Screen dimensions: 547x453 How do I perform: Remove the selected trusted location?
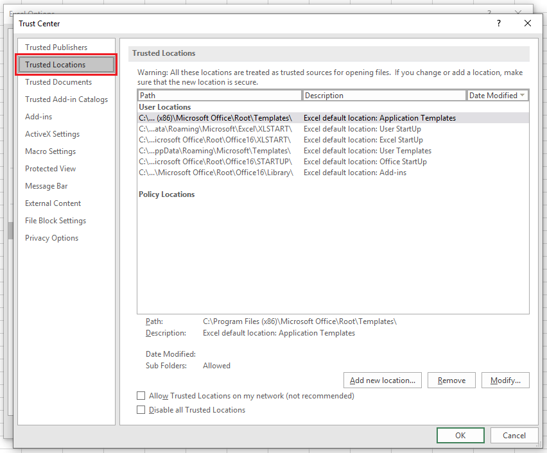[451, 380]
